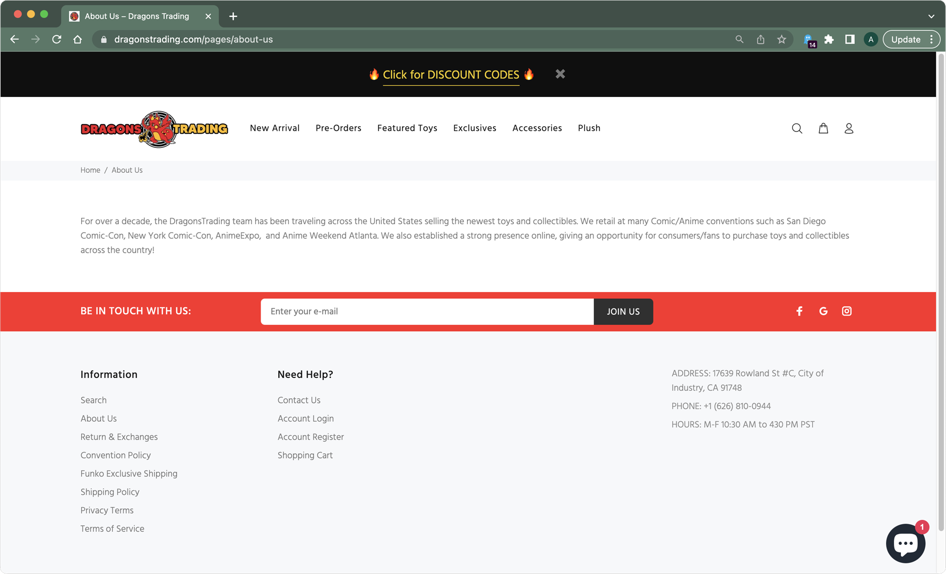Screen dimensions: 946x574
Task: Click the ADDRESS text in footer
Action: pos(747,381)
